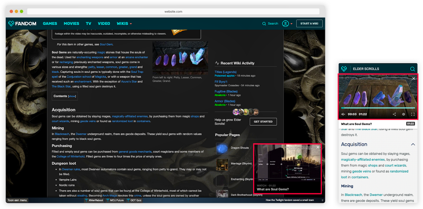
Task: Open the Dragon Shouts popular page thumbnail
Action: click(x=222, y=148)
